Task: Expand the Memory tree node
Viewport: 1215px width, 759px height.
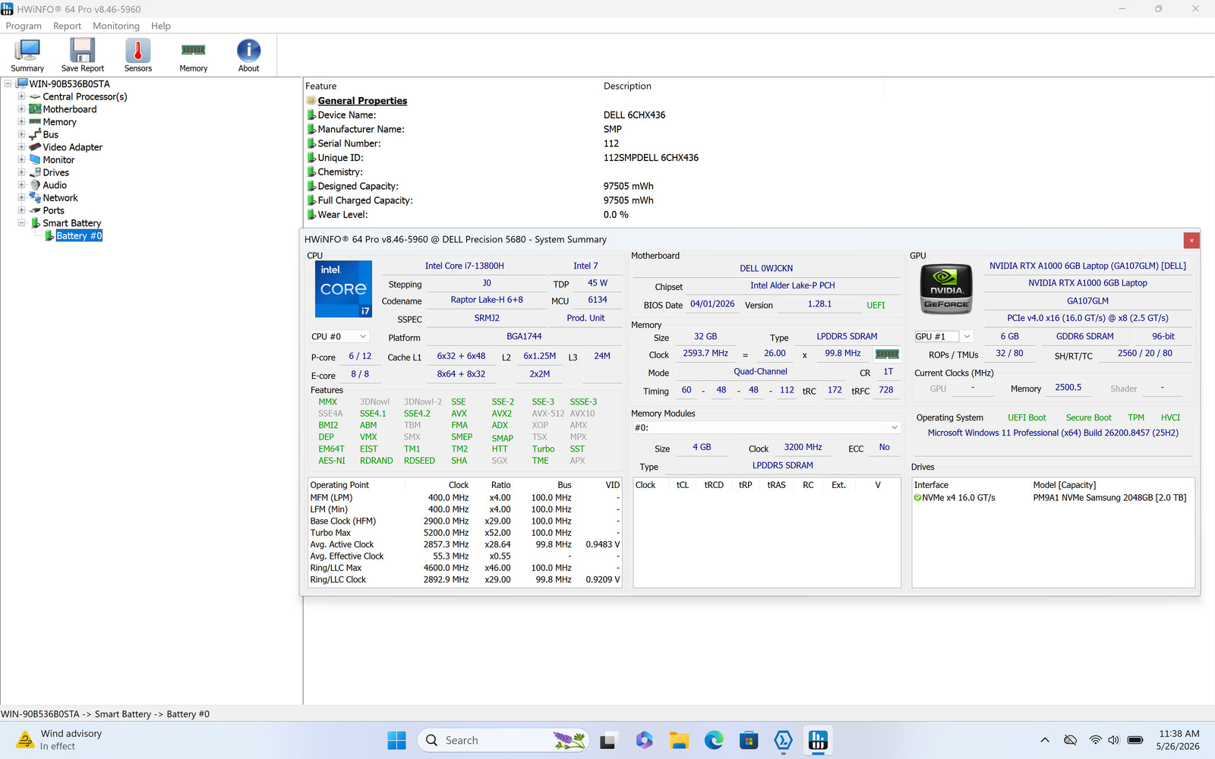Action: pos(21,121)
